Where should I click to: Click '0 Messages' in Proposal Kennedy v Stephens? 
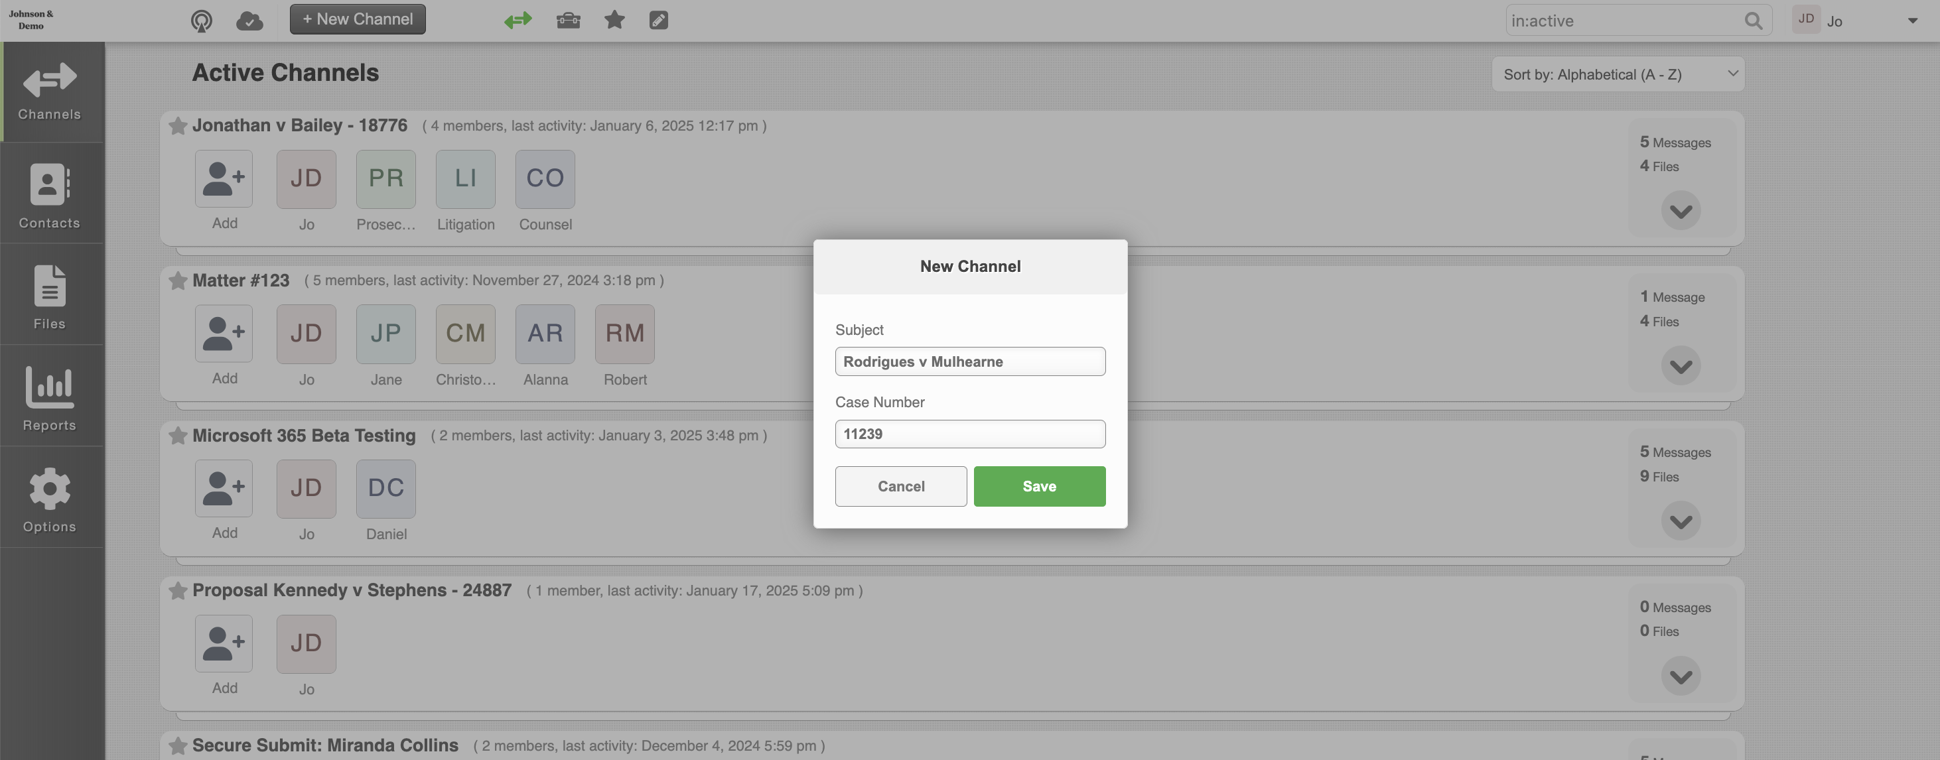click(1675, 607)
